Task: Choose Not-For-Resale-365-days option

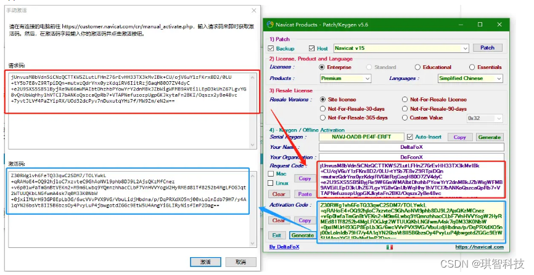Action: tap(322, 118)
